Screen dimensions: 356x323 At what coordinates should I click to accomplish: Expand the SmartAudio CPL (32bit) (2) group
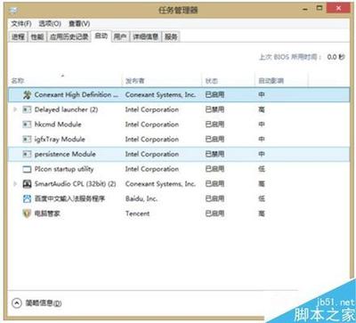click(x=15, y=184)
